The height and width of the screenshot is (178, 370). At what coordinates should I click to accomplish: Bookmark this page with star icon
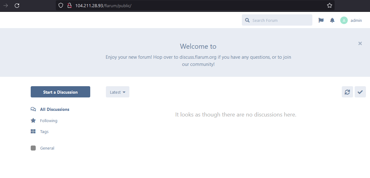pyautogui.click(x=329, y=5)
